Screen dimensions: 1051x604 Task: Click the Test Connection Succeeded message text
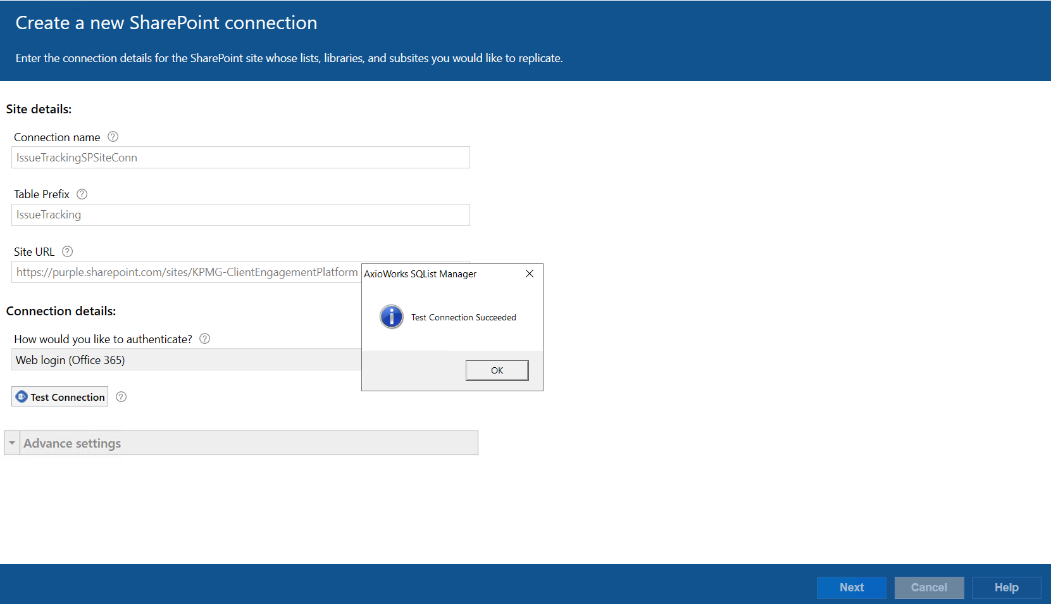[463, 317]
